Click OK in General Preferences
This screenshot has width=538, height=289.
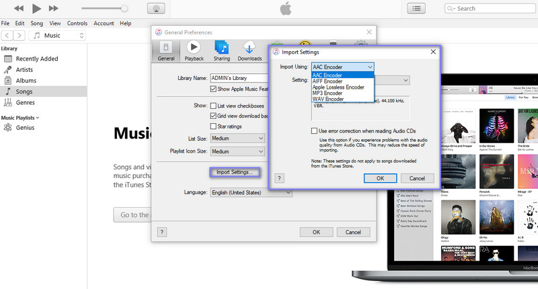point(316,232)
